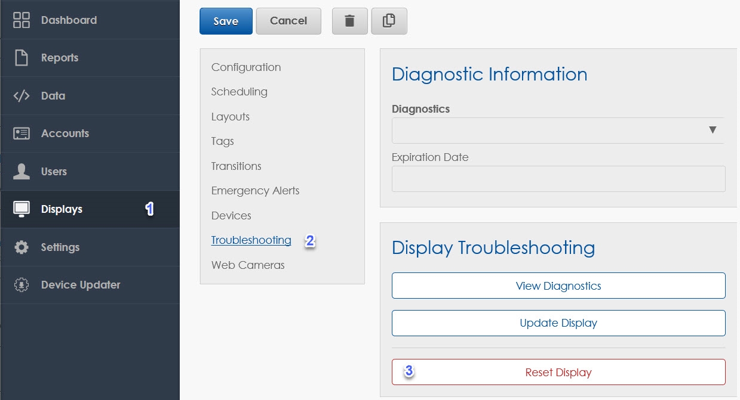
Task: Open Displays in the sidebar
Action: coord(62,209)
